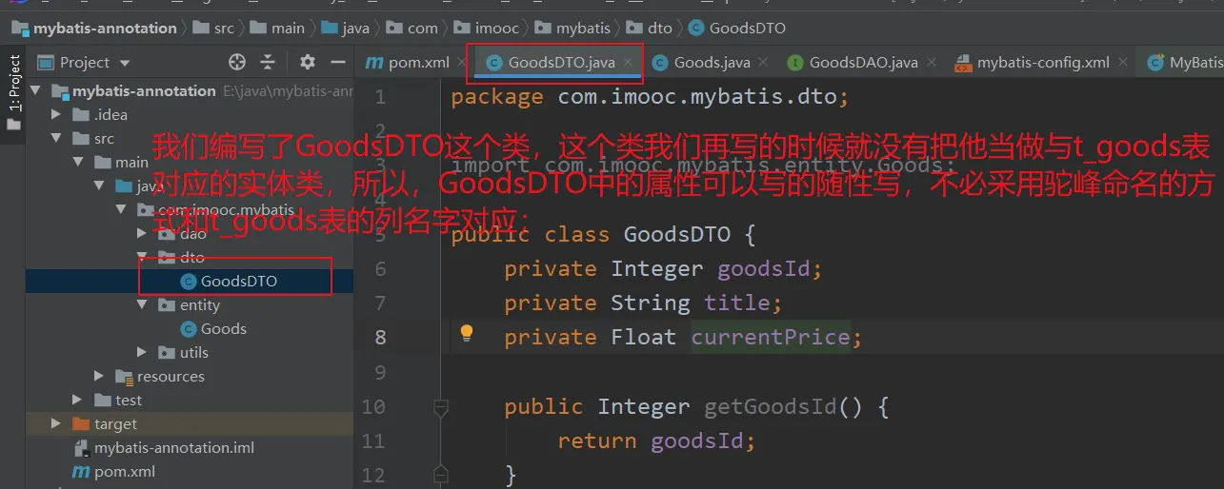Expand the resources folder
The width and height of the screenshot is (1224, 489).
(99, 377)
